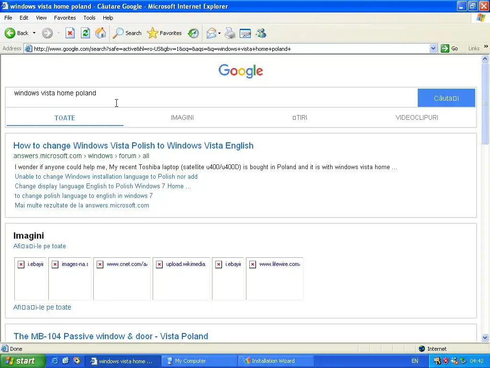Open the File menu

(8, 18)
